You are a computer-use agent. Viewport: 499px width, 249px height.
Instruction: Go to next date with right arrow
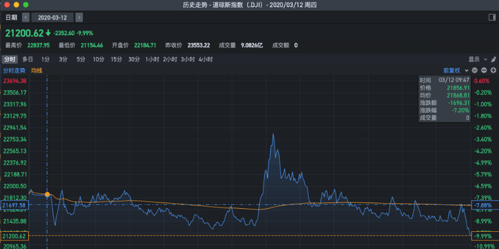[79, 17]
